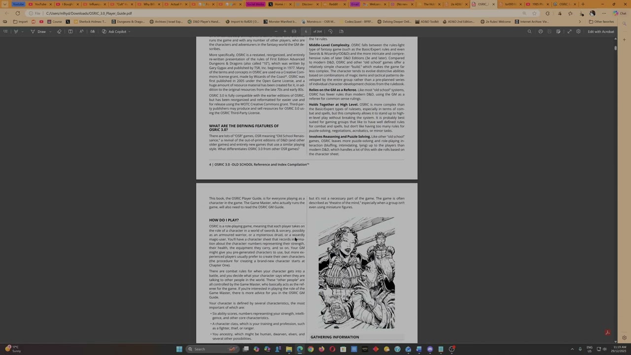Image resolution: width=631 pixels, height=355 pixels.
Task: Open Firefox from the taskbar
Action: click(x=321, y=349)
